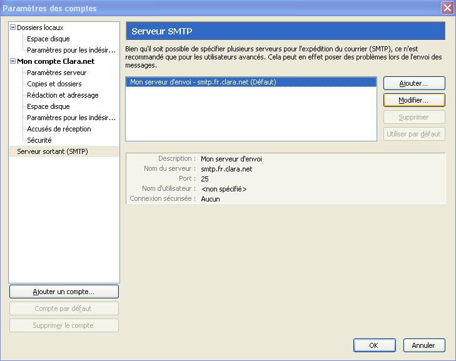Select Serveur sortant (SMTP) item
Screen dimensions: 456x361
tap(53, 151)
